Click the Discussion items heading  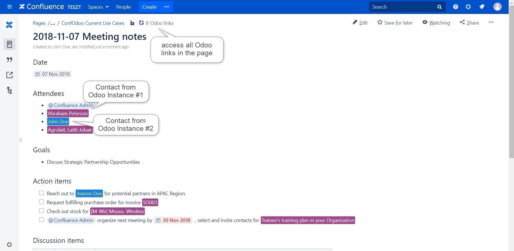tap(58, 240)
